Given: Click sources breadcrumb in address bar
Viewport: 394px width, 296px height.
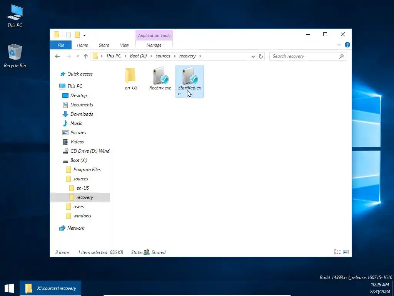Looking at the screenshot, I should pyautogui.click(x=163, y=56).
